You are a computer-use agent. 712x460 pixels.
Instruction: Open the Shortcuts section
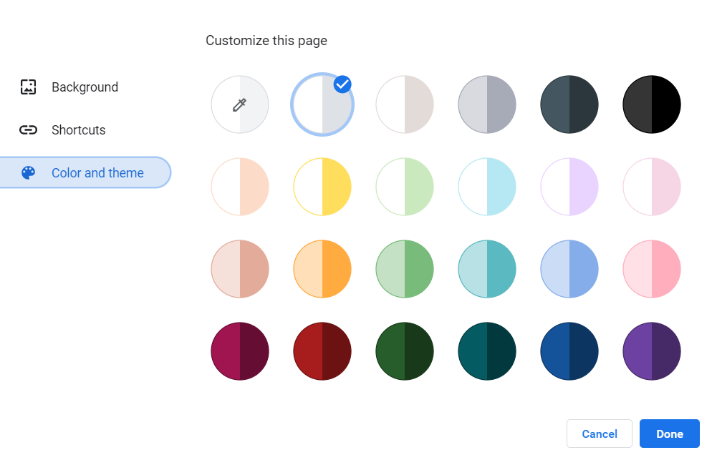click(77, 129)
